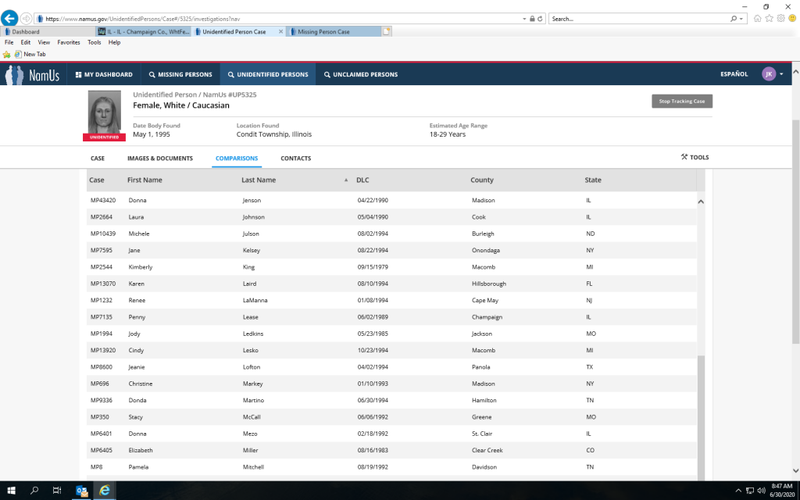Click the NamUs logo
This screenshot has width=800, height=500.
coord(33,75)
